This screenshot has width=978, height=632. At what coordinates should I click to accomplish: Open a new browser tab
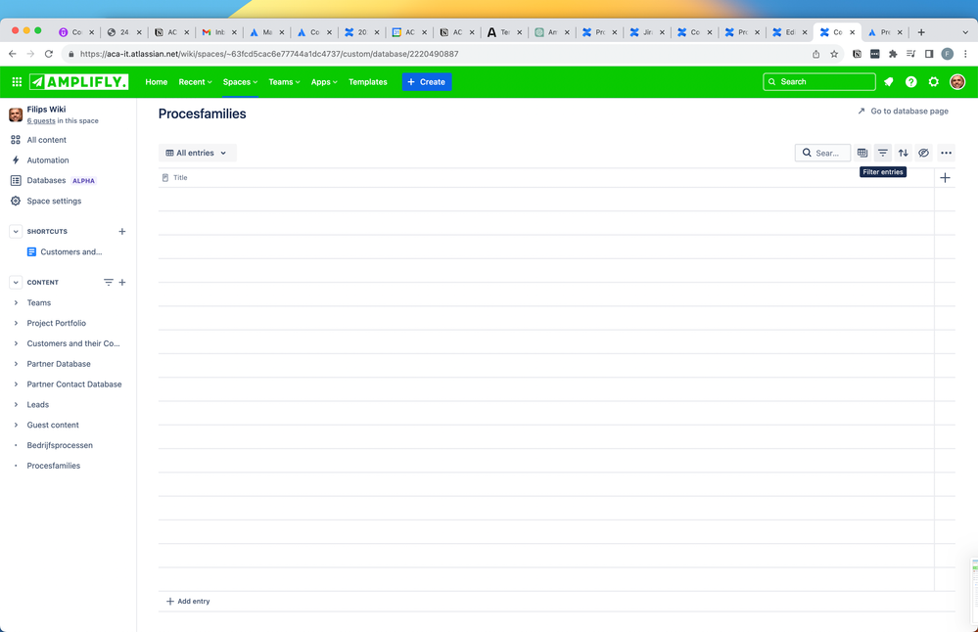921,32
